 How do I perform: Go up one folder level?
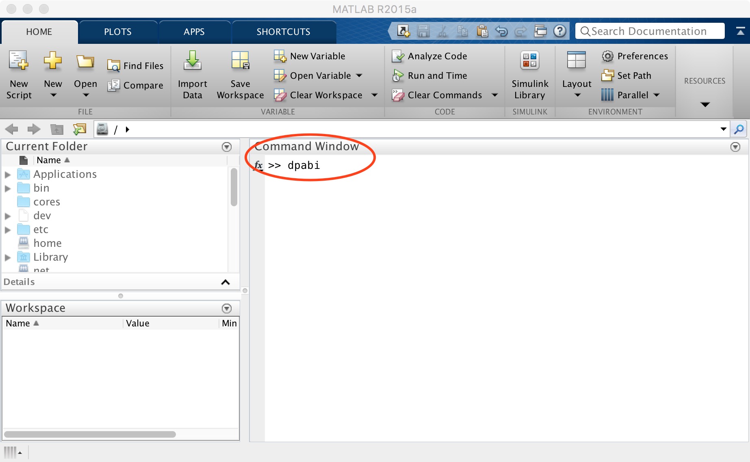tap(57, 130)
